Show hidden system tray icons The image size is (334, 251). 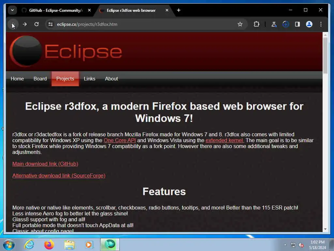[285, 245]
